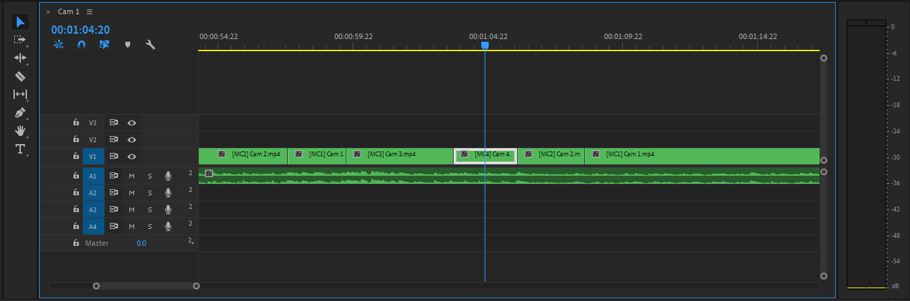Toggle A3 track targeting
This screenshot has width=910, height=301.
click(x=93, y=209)
